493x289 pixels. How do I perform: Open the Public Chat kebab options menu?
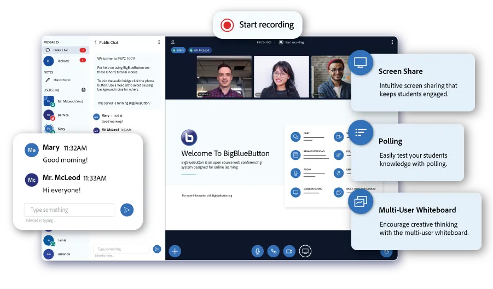(x=159, y=42)
